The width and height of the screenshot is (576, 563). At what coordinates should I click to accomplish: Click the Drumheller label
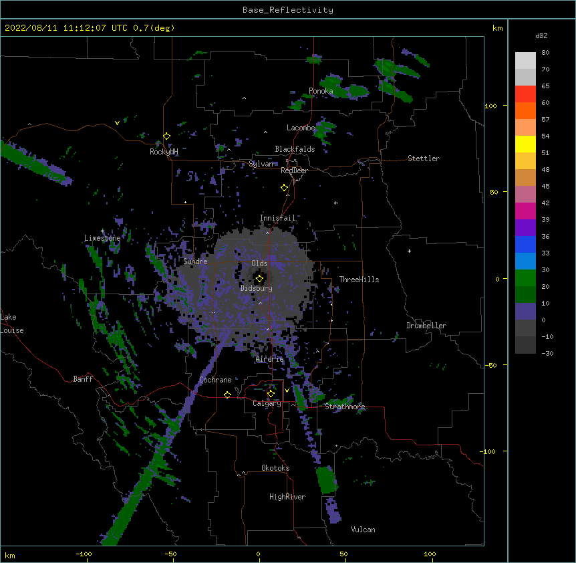(x=426, y=326)
